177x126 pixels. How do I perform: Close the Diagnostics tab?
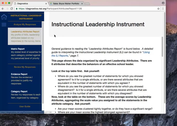[x=46, y=4]
